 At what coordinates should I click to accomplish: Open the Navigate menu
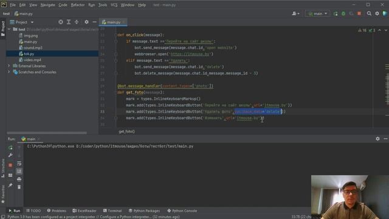click(x=47, y=5)
